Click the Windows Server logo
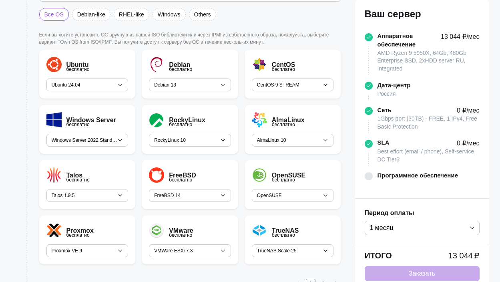 click(x=54, y=120)
